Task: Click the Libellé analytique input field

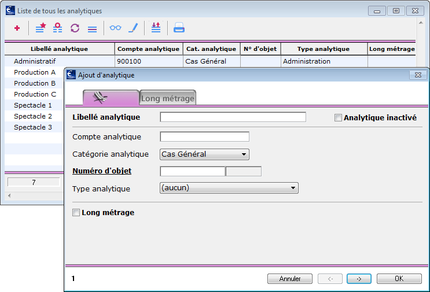Action: pos(233,117)
